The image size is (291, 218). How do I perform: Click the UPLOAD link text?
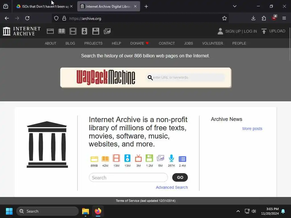click(277, 31)
